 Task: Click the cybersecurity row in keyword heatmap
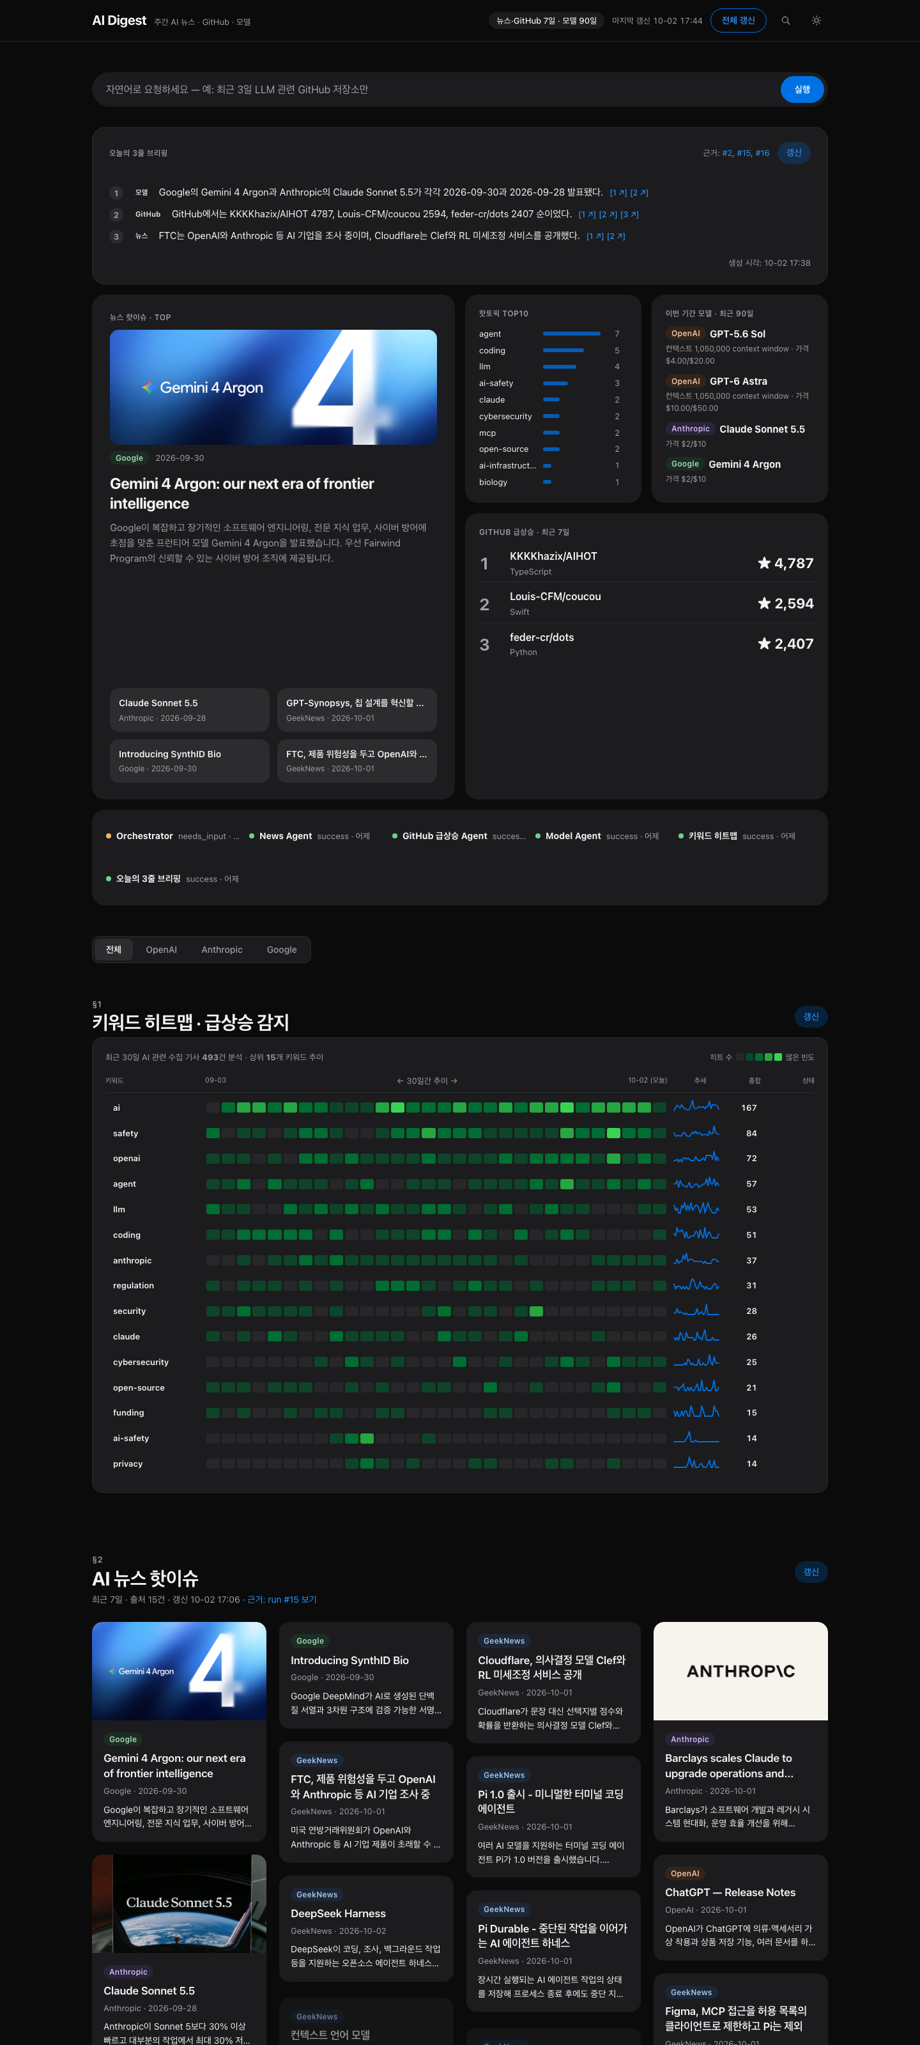click(x=459, y=1362)
